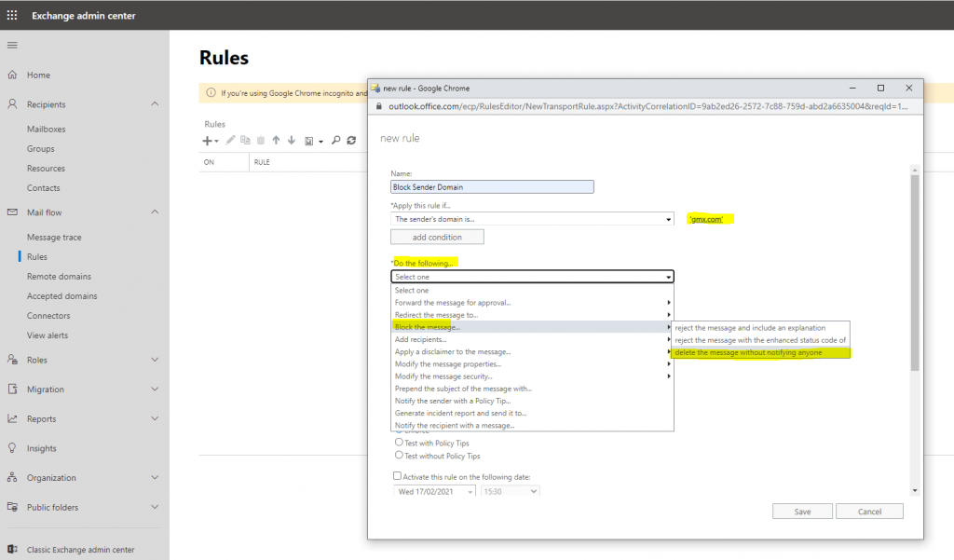Image resolution: width=954 pixels, height=560 pixels.
Task: Click the copy rule icon
Action: pos(245,141)
